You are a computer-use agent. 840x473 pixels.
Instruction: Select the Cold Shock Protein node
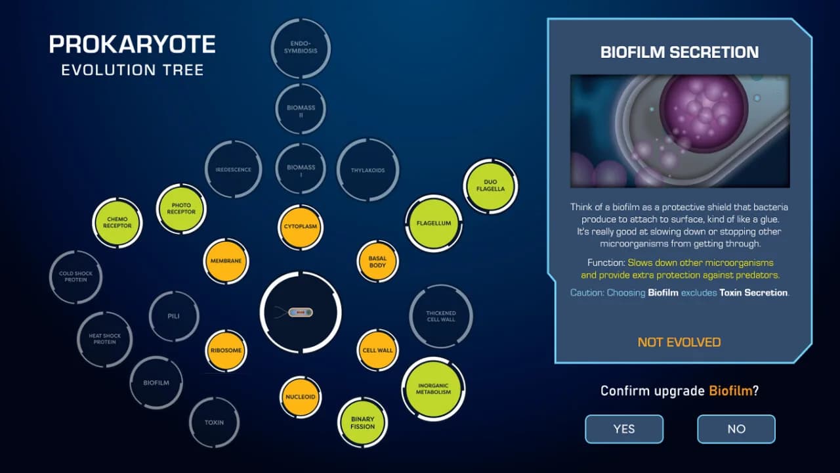pyautogui.click(x=76, y=277)
